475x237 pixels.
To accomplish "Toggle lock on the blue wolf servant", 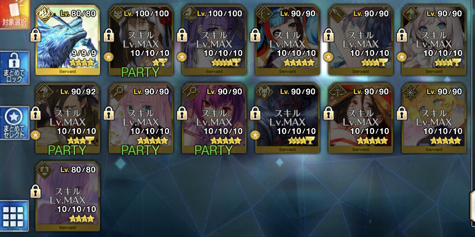I will 35,35.
